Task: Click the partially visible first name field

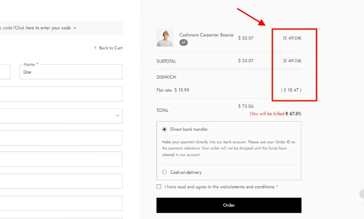Action: [x=5, y=72]
